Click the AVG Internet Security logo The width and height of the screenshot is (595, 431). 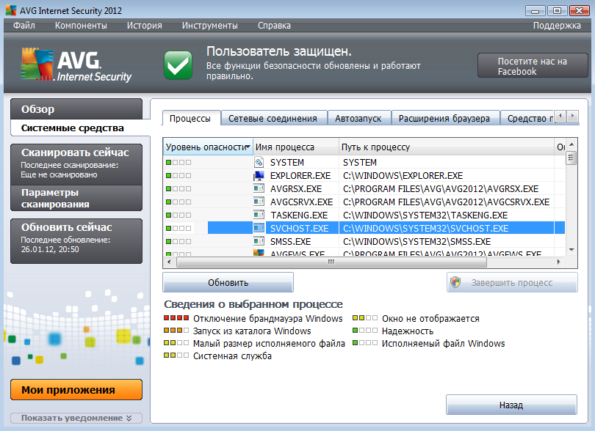[x=76, y=65]
